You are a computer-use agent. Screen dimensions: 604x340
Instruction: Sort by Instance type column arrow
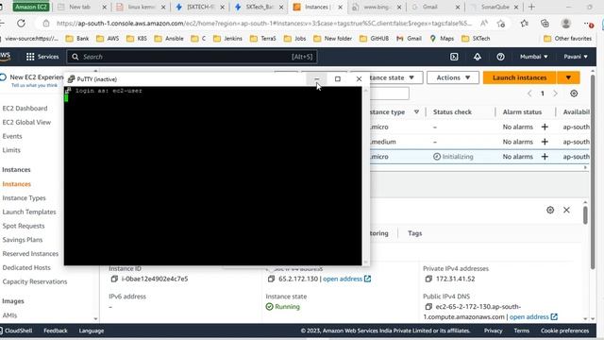(416, 111)
